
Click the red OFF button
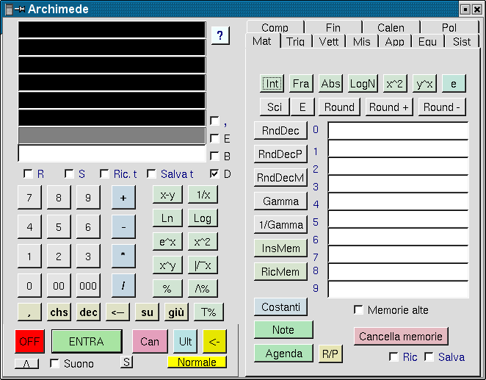click(30, 341)
